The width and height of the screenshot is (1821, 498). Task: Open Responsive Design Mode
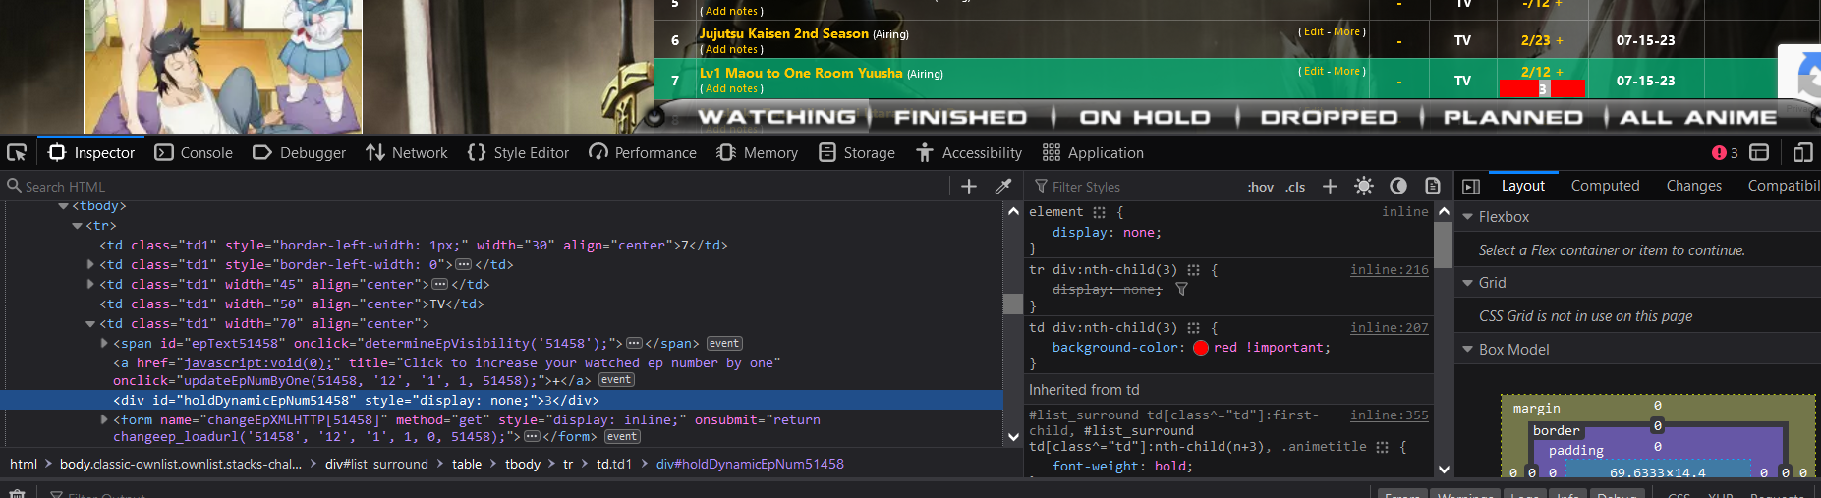(1802, 152)
